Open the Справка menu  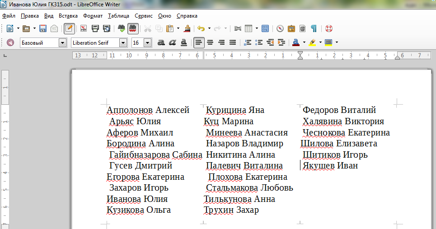click(187, 16)
